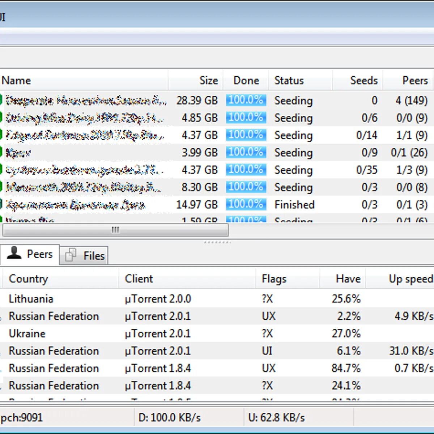Viewport: 434px width, 434px height.
Task: Click the 0/35 seeds cell
Action: pyautogui.click(x=367, y=170)
